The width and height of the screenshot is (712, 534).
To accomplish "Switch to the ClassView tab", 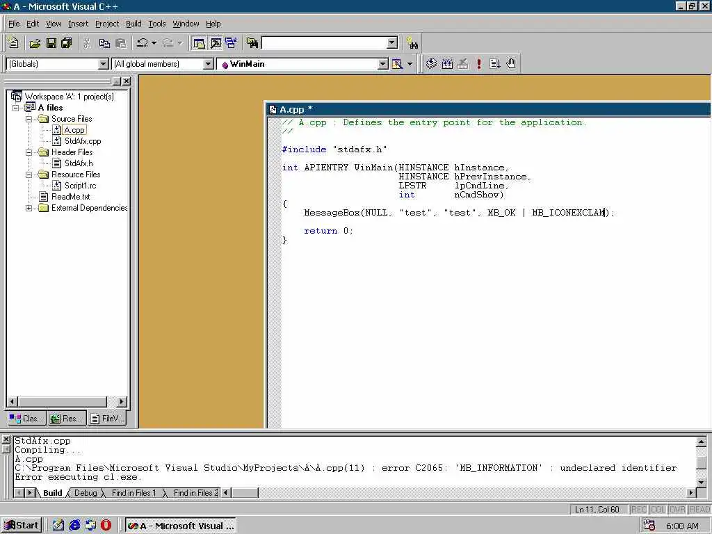I will pos(27,419).
